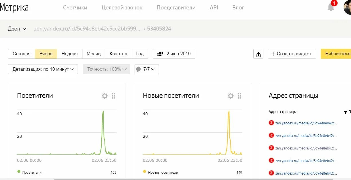
Task: Switch to the Сегодня period tab
Action: (x=21, y=54)
